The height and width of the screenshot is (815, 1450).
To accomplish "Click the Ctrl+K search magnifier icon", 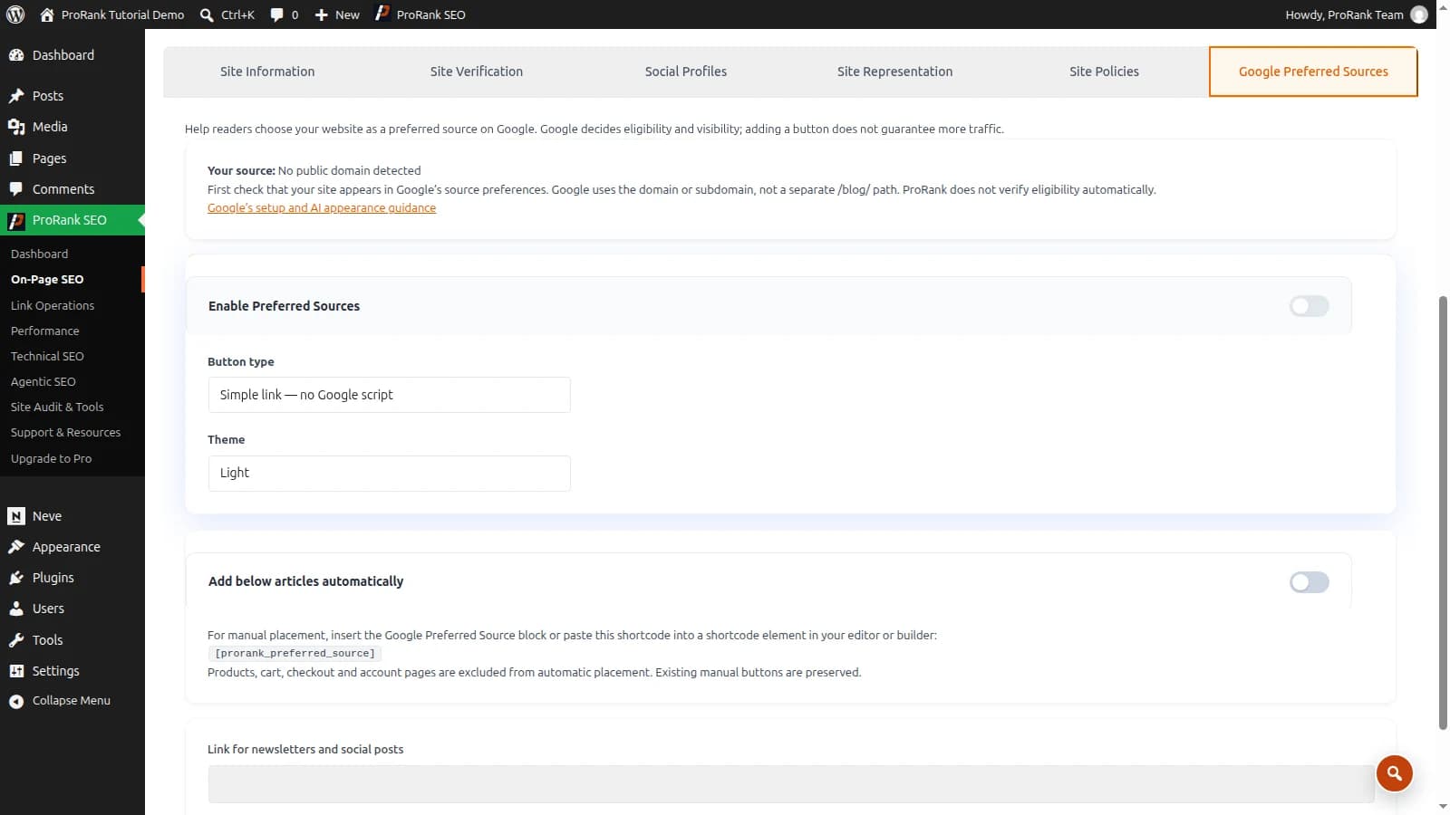I will pos(207,14).
